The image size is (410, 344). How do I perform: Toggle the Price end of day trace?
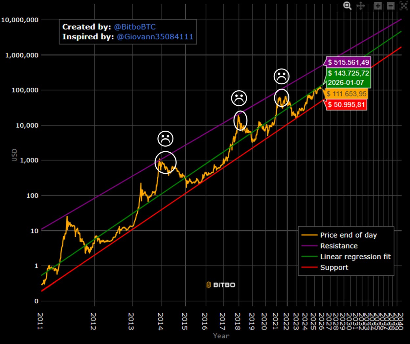(348, 235)
